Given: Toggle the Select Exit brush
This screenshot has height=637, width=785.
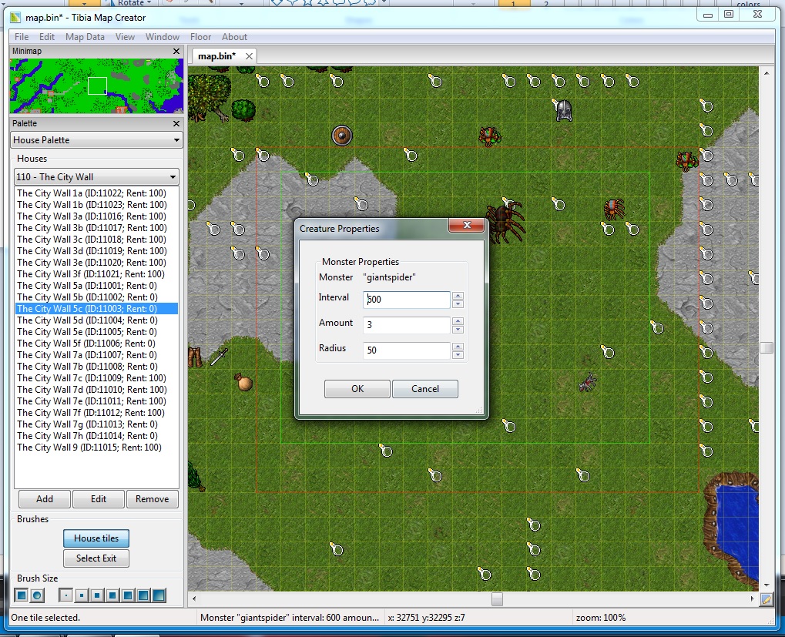Looking at the screenshot, I should pos(96,558).
